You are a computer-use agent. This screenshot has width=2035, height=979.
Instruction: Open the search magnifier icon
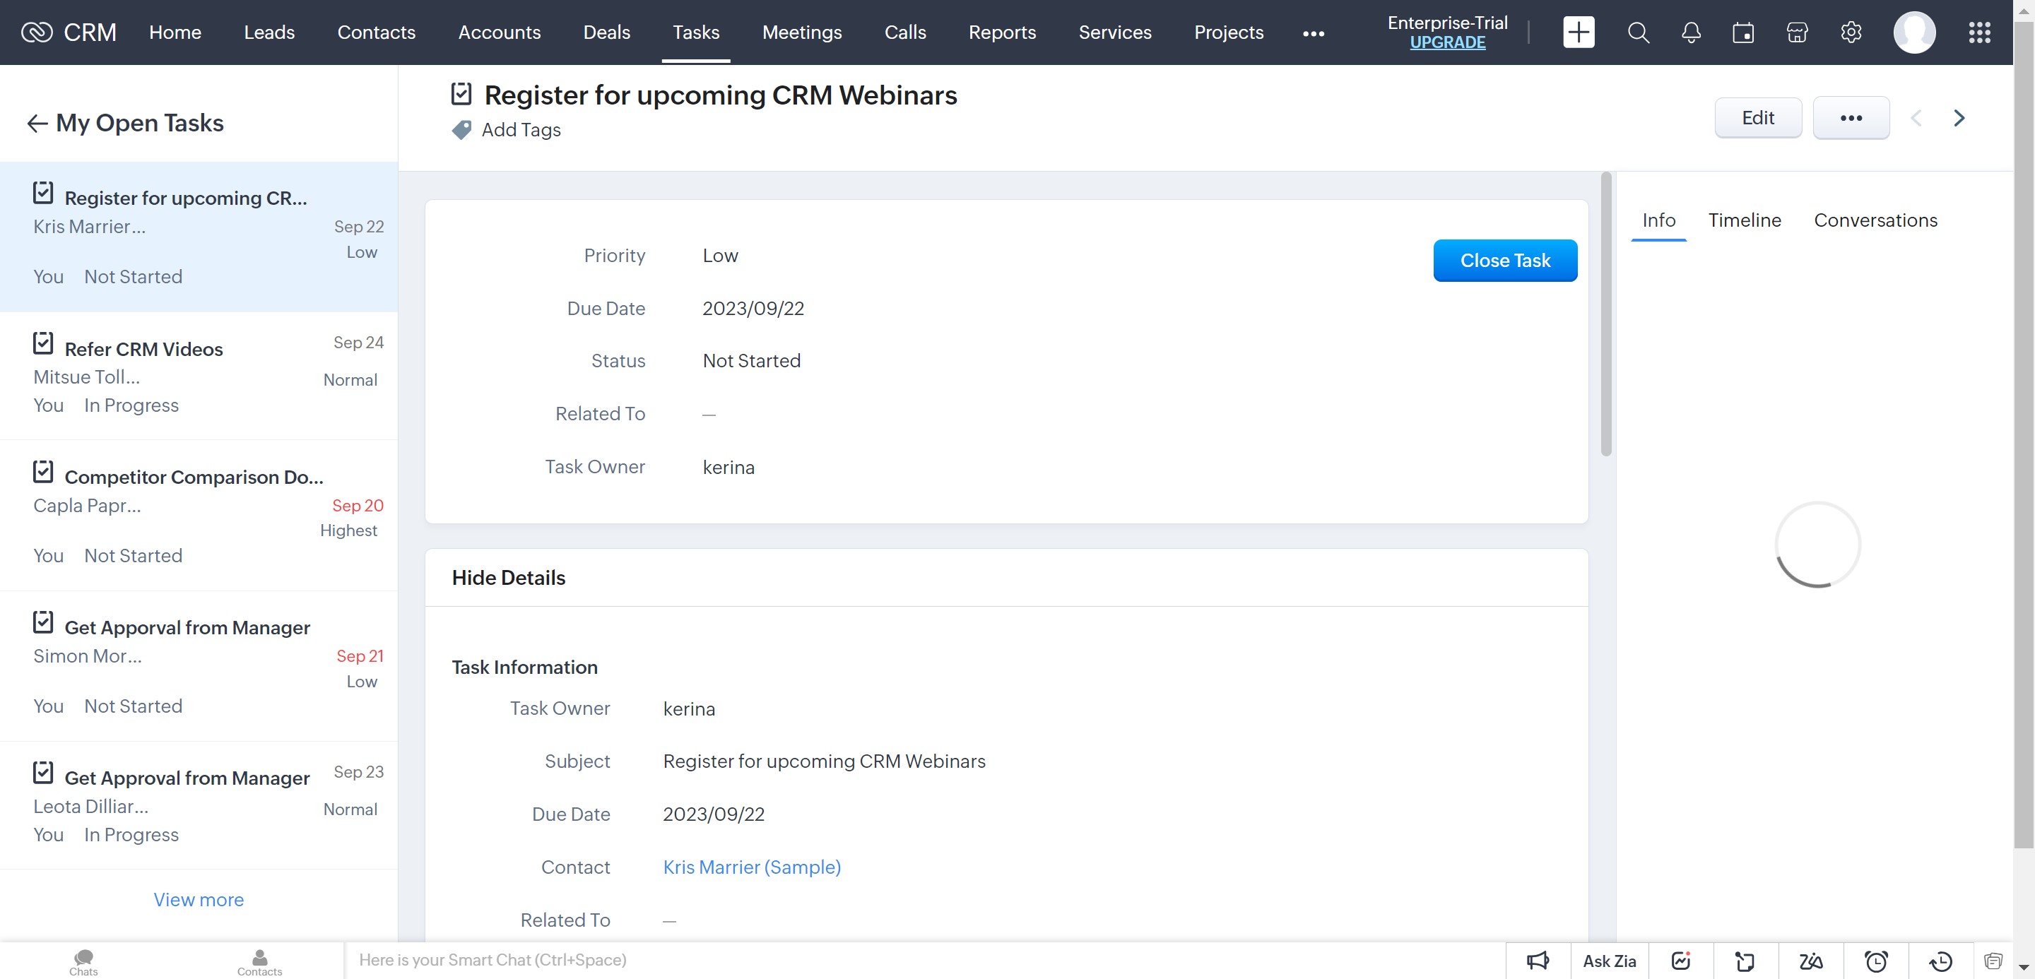coord(1638,32)
